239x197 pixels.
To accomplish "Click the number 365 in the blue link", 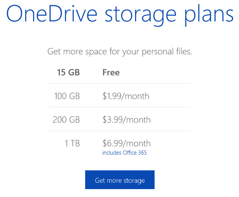I will click(x=142, y=153).
